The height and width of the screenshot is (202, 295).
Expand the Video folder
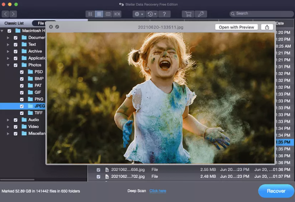click(x=8, y=126)
